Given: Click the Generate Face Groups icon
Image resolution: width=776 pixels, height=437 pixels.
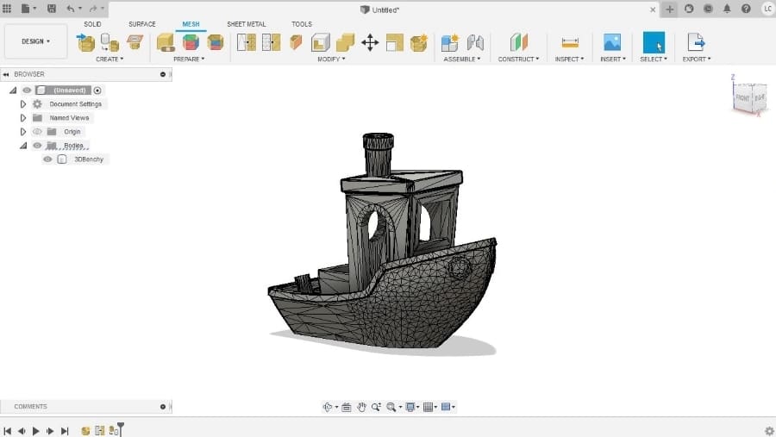Looking at the screenshot, I should click(x=191, y=42).
